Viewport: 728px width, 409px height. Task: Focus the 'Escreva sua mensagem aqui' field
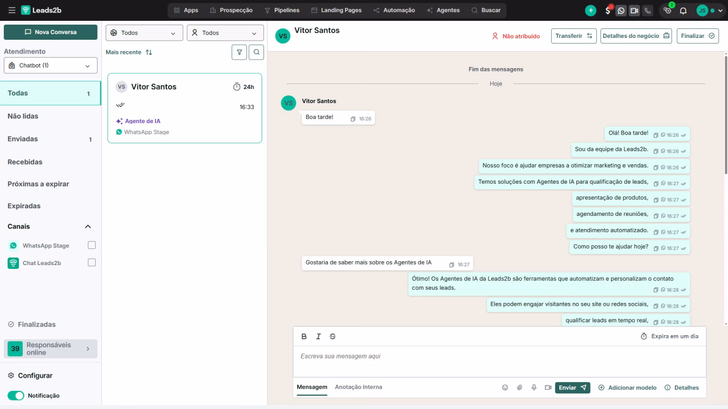pos(500,361)
